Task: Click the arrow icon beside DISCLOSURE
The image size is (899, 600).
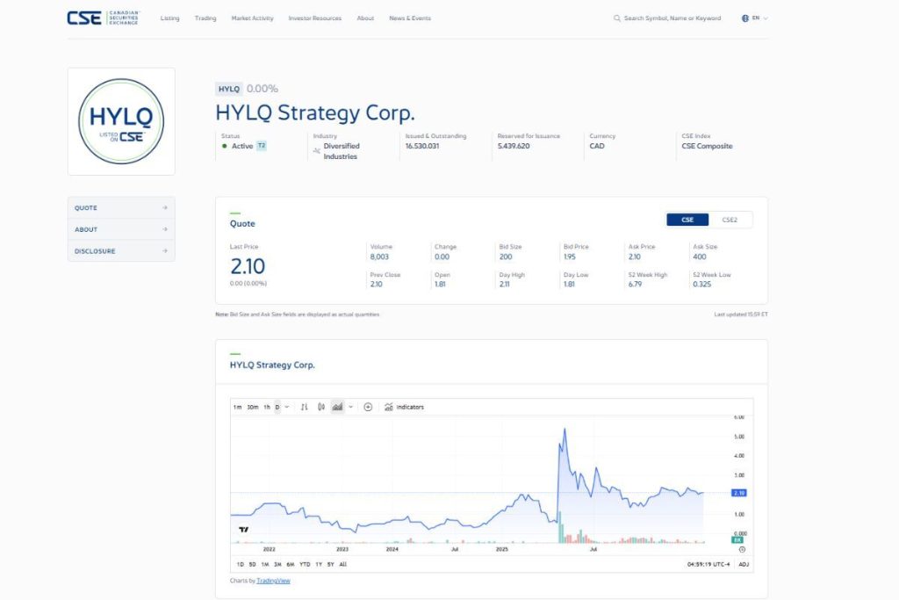Action: click(165, 251)
